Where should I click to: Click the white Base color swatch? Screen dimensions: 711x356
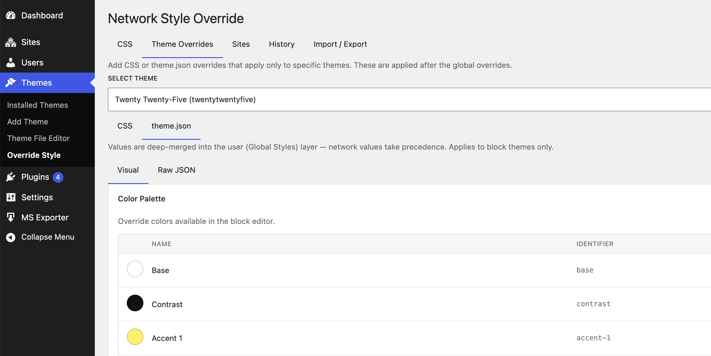(x=135, y=269)
